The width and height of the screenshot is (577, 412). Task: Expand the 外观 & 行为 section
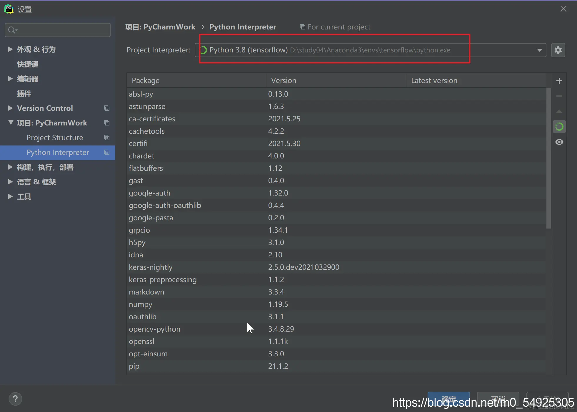coord(10,49)
